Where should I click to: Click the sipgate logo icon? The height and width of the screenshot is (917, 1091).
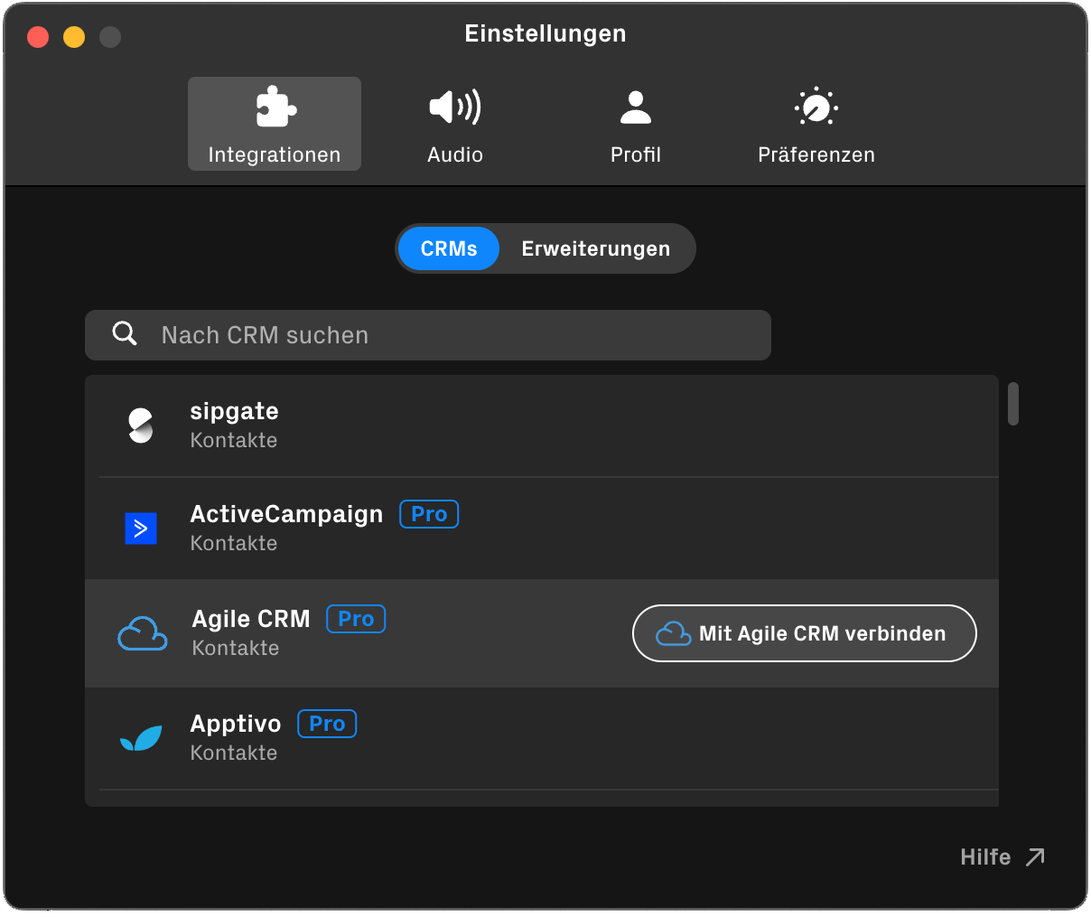tap(141, 426)
